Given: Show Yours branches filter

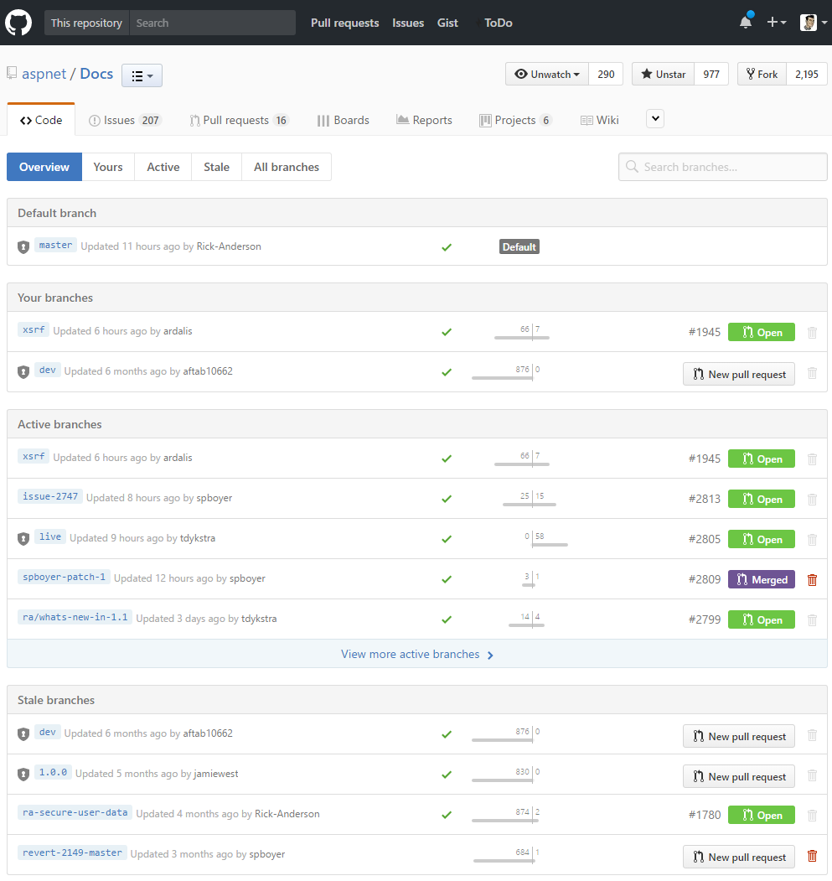Looking at the screenshot, I should point(108,167).
